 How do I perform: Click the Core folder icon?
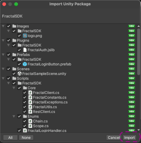point(25,88)
